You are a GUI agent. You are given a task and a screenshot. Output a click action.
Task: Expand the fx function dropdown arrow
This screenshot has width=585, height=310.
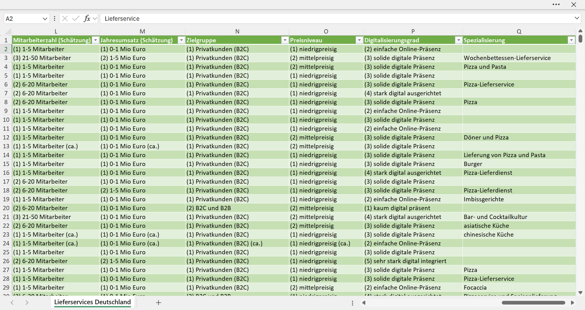95,19
